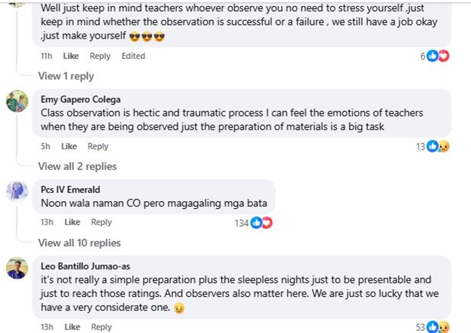Image resolution: width=471 pixels, height=333 pixels.
Task: Expand View all 10 replies
Action: [x=79, y=243]
